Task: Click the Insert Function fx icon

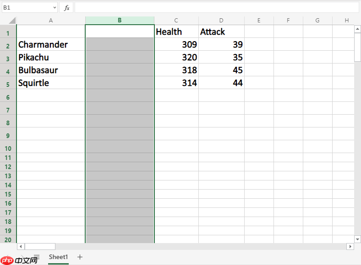Action: point(66,8)
